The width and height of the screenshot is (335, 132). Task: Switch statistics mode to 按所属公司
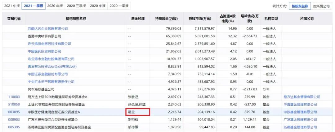point(321,6)
